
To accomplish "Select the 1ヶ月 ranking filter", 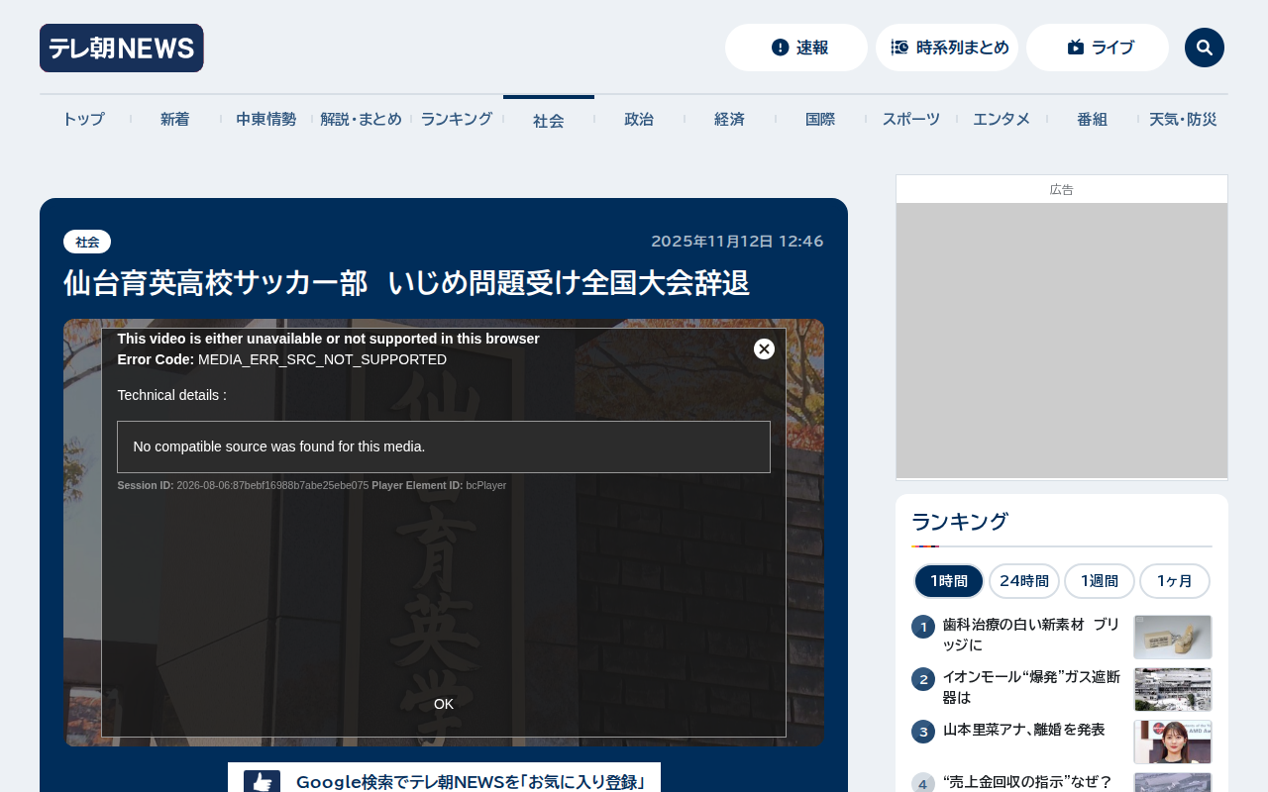I will point(1175,581).
